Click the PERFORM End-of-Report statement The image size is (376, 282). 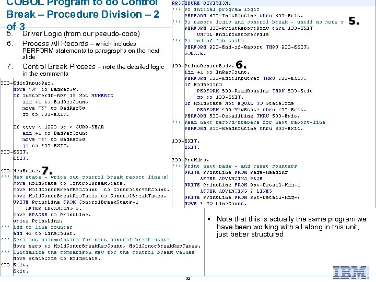point(246,47)
